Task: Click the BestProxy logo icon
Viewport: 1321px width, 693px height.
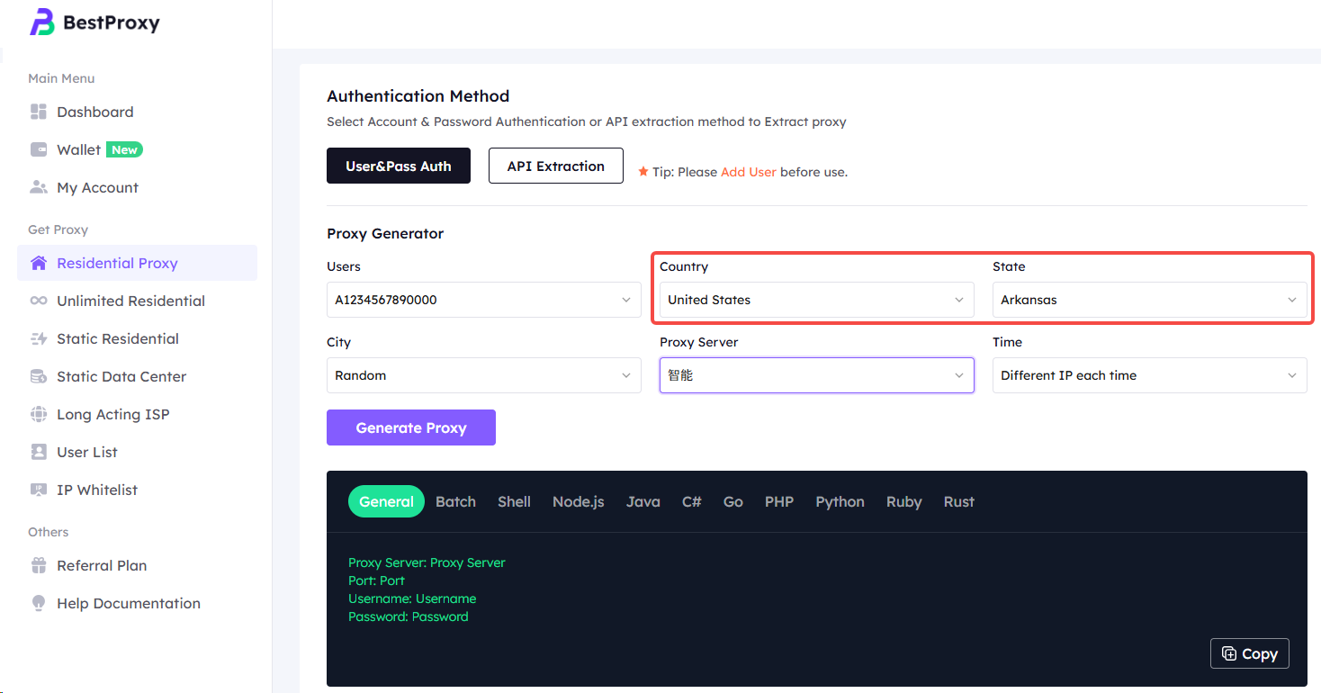Action: pos(42,22)
